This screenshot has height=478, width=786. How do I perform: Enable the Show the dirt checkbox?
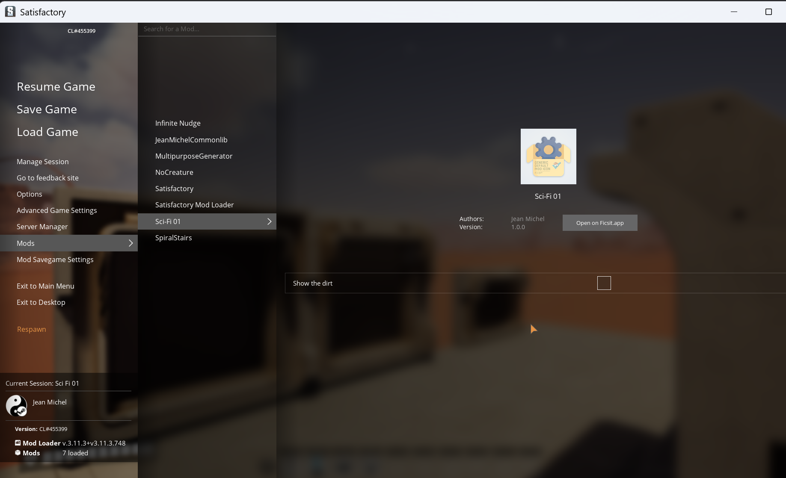pyautogui.click(x=604, y=283)
